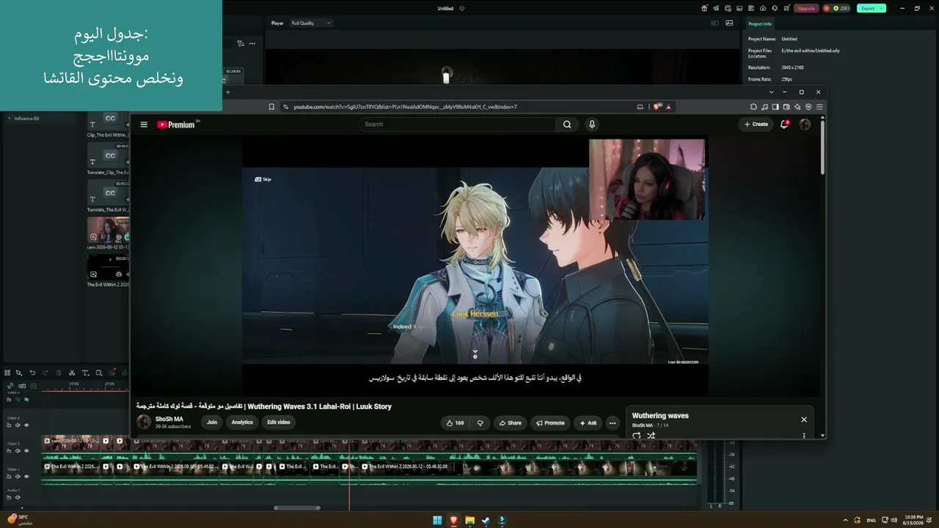
Task: Loop the Wuthering waves playlist
Action: (636, 436)
